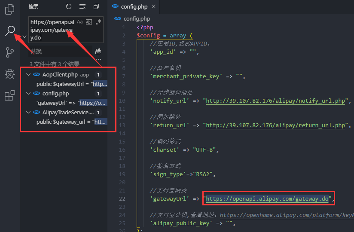The height and width of the screenshot is (232, 354).
Task: Toggle Use Regular Expression option
Action: point(98,22)
